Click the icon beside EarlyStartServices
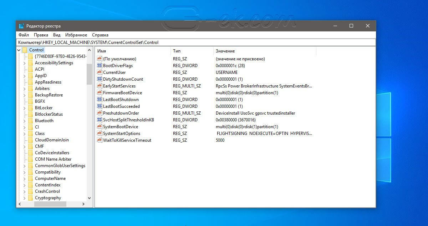Viewport: 428px width, 226px height. click(x=100, y=86)
